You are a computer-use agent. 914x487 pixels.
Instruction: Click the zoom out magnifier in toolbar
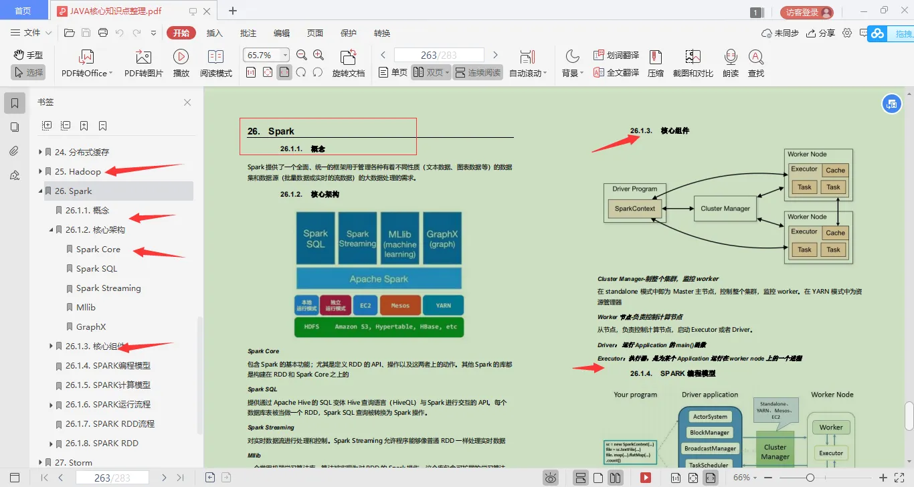(302, 55)
